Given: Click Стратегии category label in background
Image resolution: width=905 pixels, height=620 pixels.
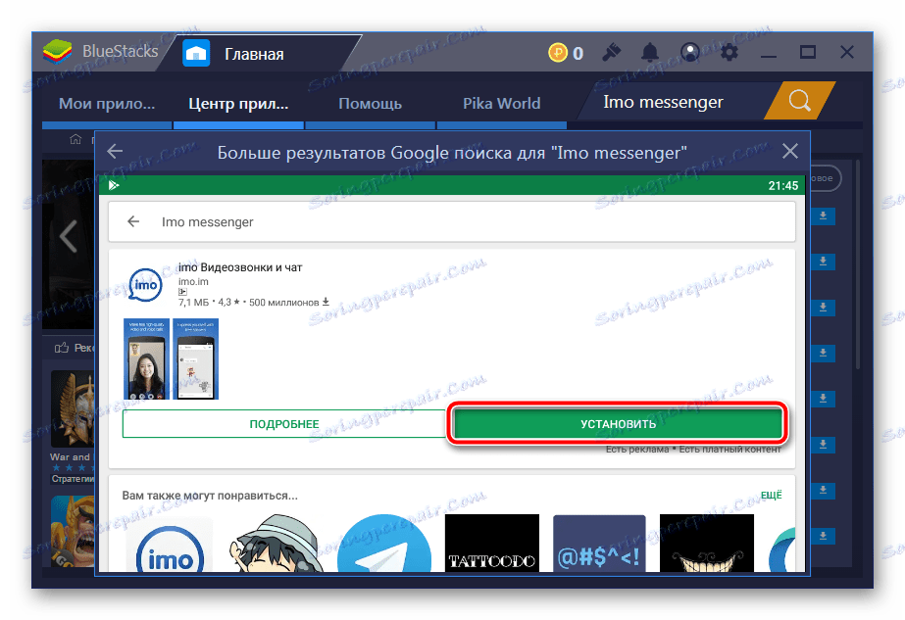Looking at the screenshot, I should pyautogui.click(x=73, y=479).
